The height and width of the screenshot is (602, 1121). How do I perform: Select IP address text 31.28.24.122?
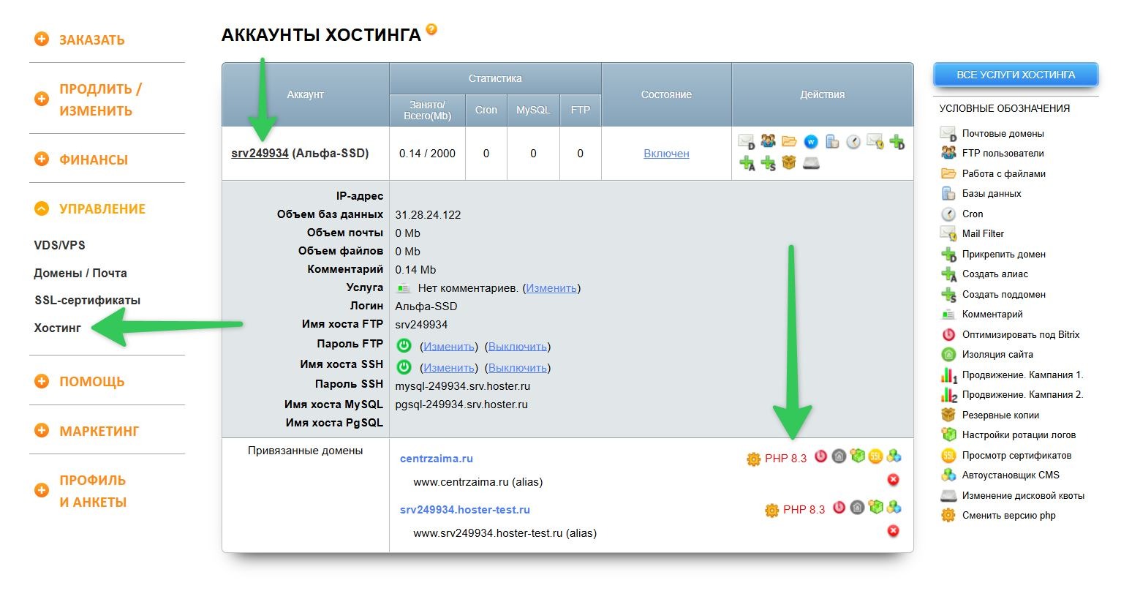[x=428, y=215]
